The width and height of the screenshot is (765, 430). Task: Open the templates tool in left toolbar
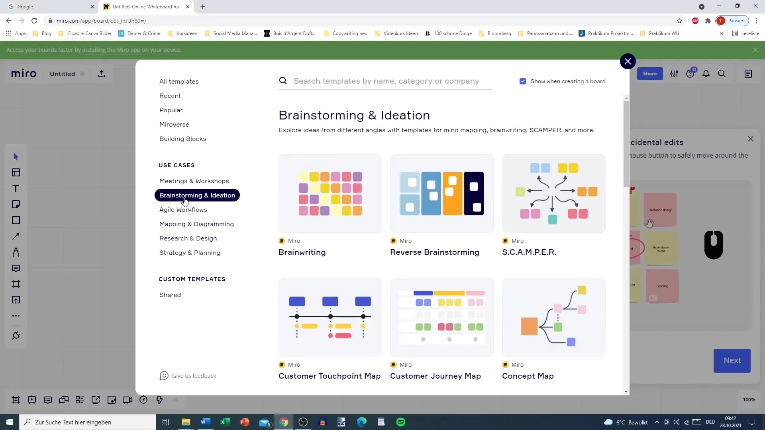pos(16,172)
